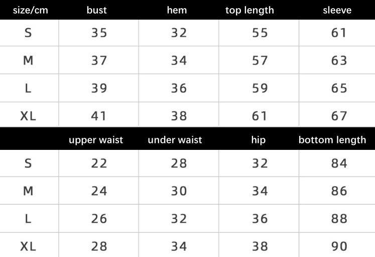The image size is (375, 257).
Task: Select the 'hip' column header
Action: pyautogui.click(x=259, y=140)
